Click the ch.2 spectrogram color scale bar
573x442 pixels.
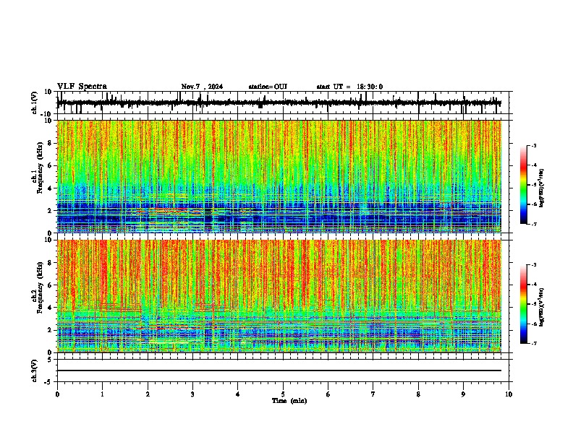[x=523, y=304]
